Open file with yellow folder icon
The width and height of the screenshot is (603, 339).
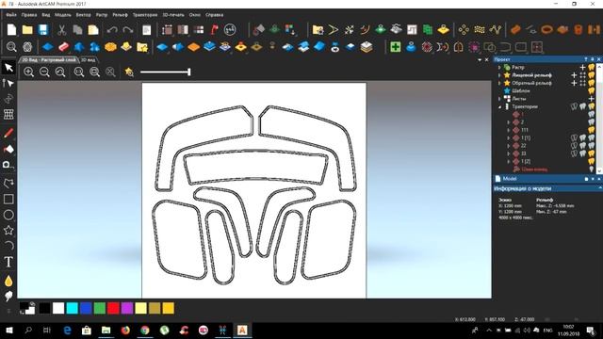click(x=27, y=29)
